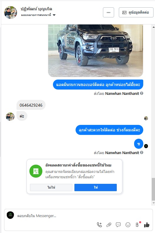Click help icon beside lower Nanwhan Nanthanit label
155x233 pixels.
142,153
